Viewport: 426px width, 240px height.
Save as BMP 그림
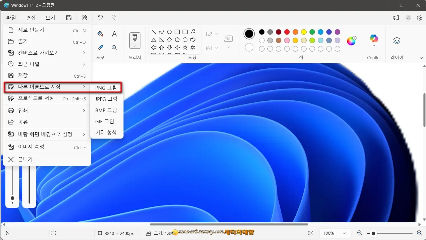106,110
